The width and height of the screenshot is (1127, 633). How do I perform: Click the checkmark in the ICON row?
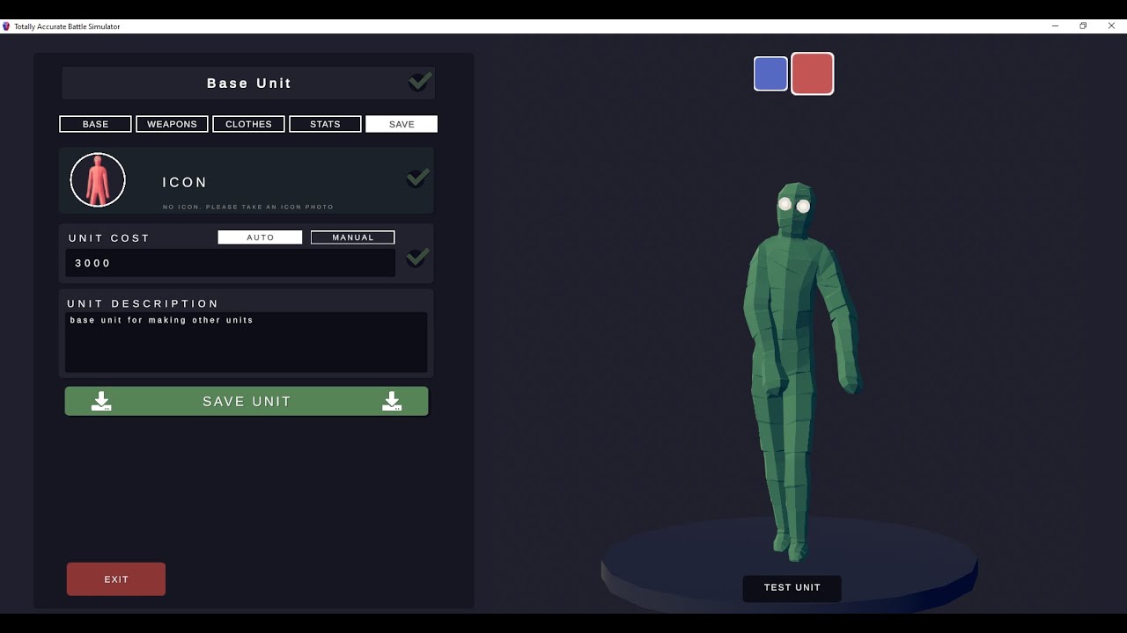click(417, 178)
